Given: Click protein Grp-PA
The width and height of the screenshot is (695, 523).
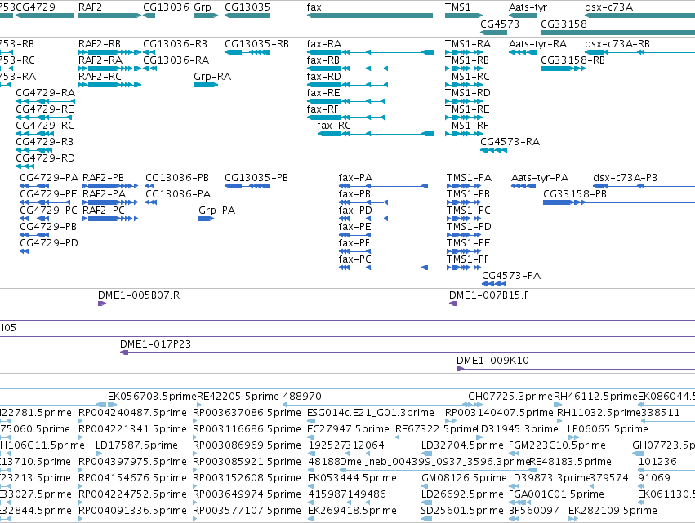Looking at the screenshot, I should [x=206, y=219].
